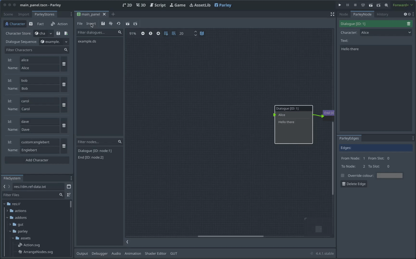Toggle distraction-free mode on the main panel
Screen dimensions: 416x259
332,14
